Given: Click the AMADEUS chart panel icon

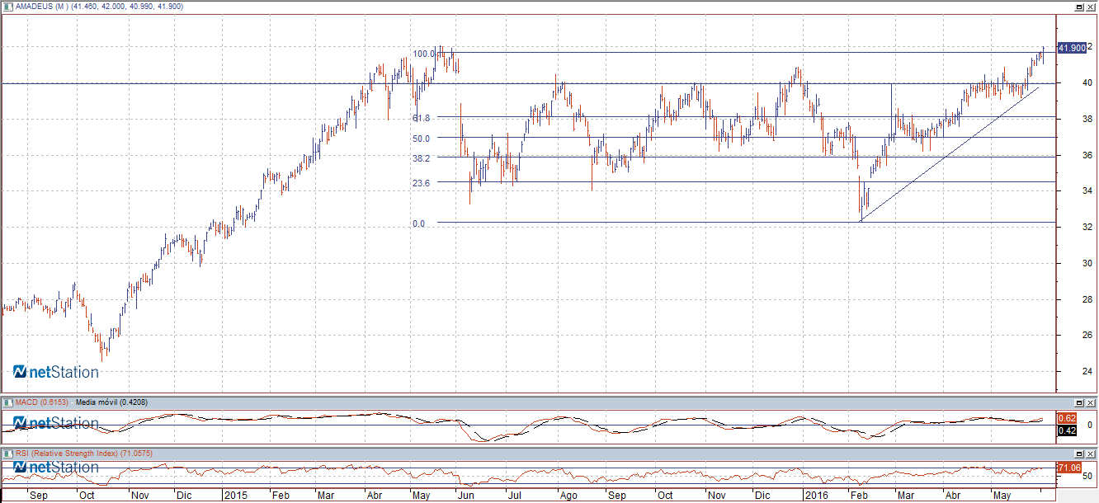Looking at the screenshot, I should [8, 6].
